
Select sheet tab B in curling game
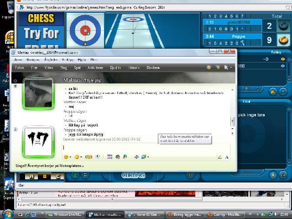[44, 176]
